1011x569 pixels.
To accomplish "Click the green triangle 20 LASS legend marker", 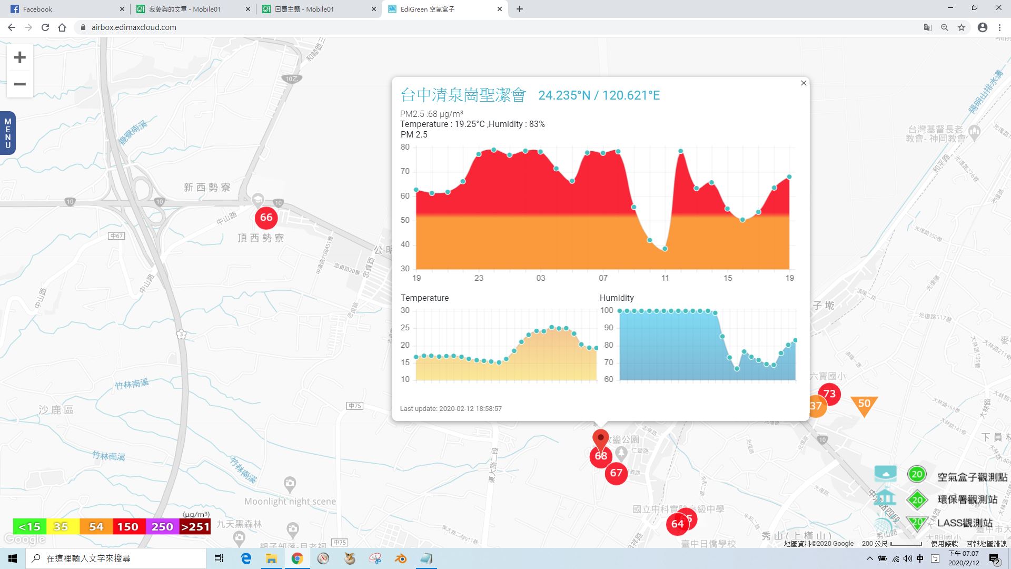I will pos(917,523).
